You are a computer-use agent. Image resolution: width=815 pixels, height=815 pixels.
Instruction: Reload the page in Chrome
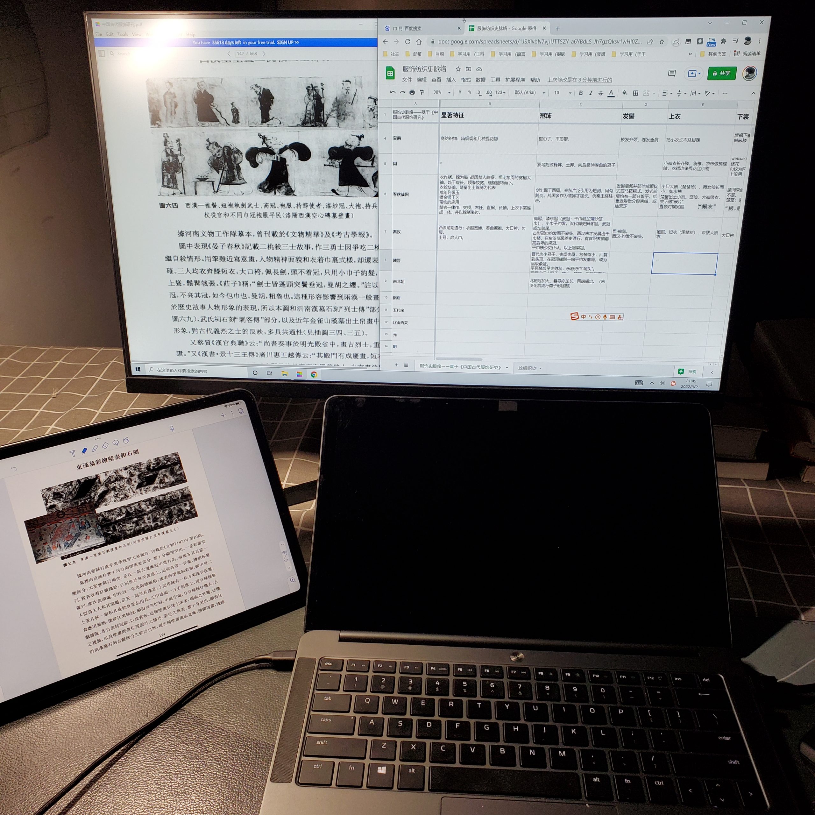pos(407,41)
